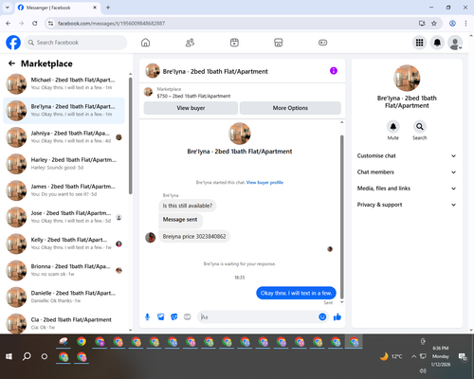Open the Friends icon in top navigation

pyautogui.click(x=190, y=43)
